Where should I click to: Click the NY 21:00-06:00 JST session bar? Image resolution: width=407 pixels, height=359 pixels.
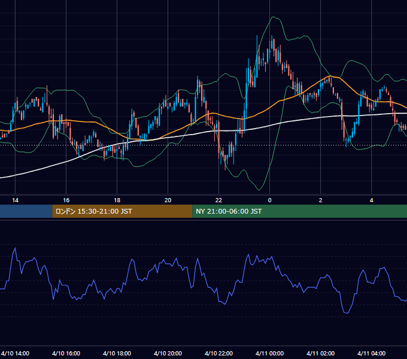[299, 211]
